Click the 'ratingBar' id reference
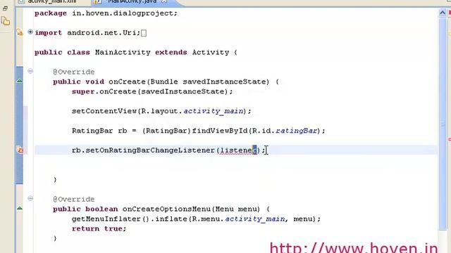Image resolution: width=451 pixels, height=253 pixels. [297, 131]
